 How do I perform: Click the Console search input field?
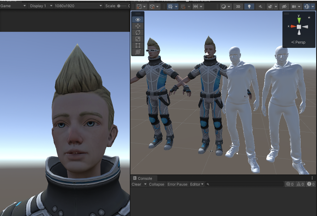(x=245, y=184)
